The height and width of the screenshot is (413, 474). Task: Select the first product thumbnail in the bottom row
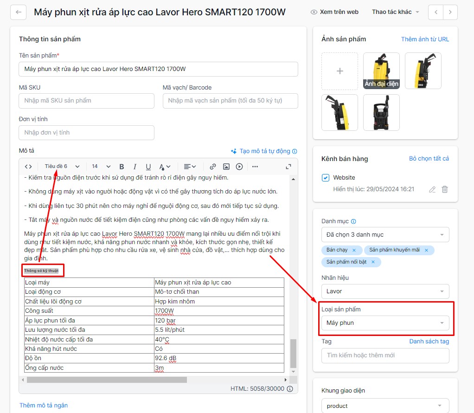point(340,113)
